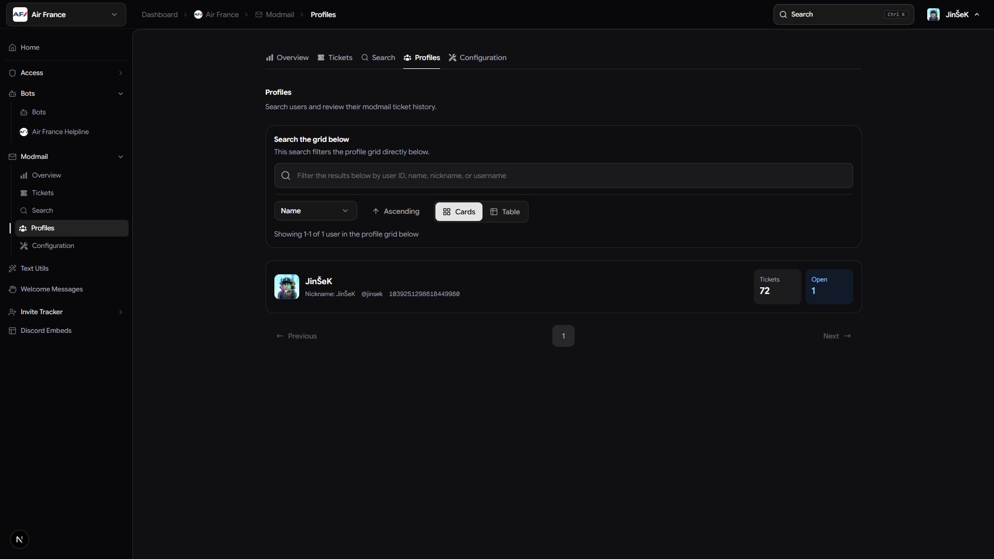Viewport: 994px width, 559px height.
Task: Click the Access shield icon in the sidebar
Action: click(x=12, y=73)
